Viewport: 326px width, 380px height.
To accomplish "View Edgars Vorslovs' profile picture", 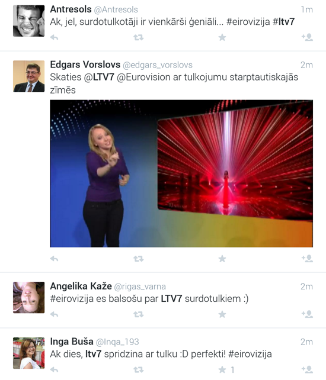I will (x=28, y=76).
